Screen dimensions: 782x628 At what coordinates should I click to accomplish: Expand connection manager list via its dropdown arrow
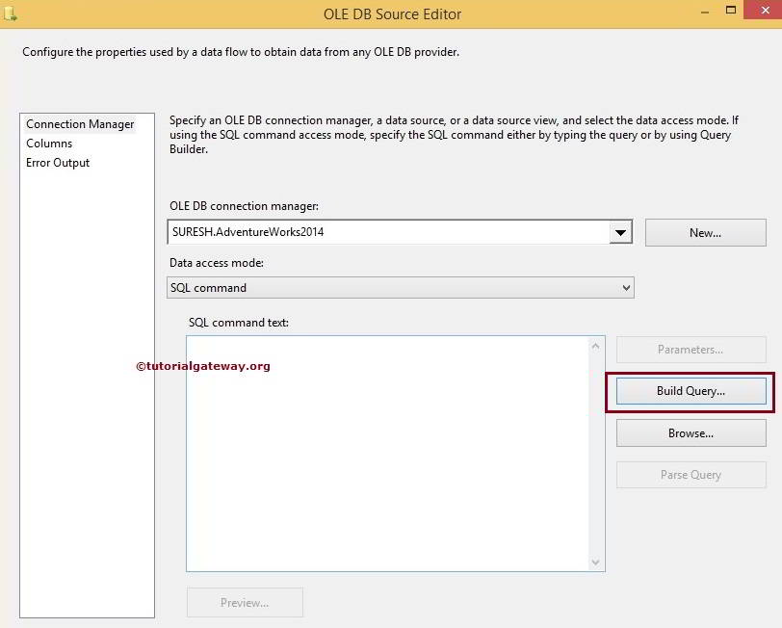click(625, 232)
